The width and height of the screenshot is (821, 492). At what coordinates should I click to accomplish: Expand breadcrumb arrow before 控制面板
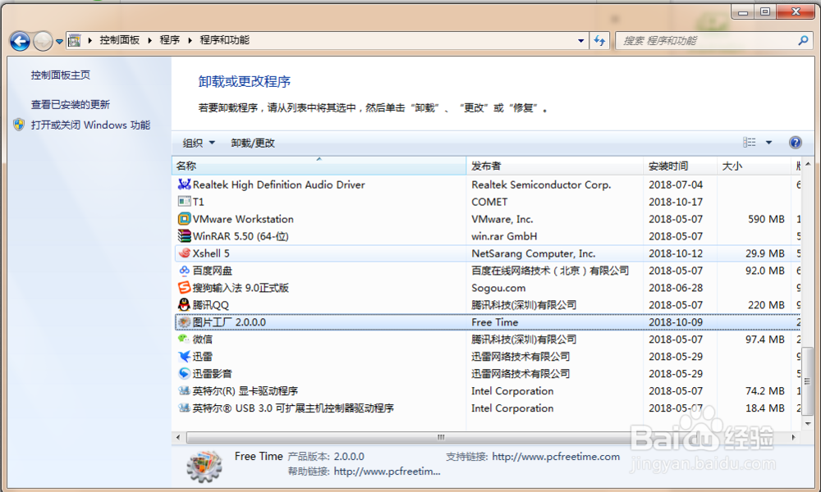pyautogui.click(x=90, y=40)
